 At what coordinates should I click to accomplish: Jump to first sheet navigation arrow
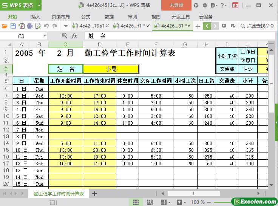[5, 194]
